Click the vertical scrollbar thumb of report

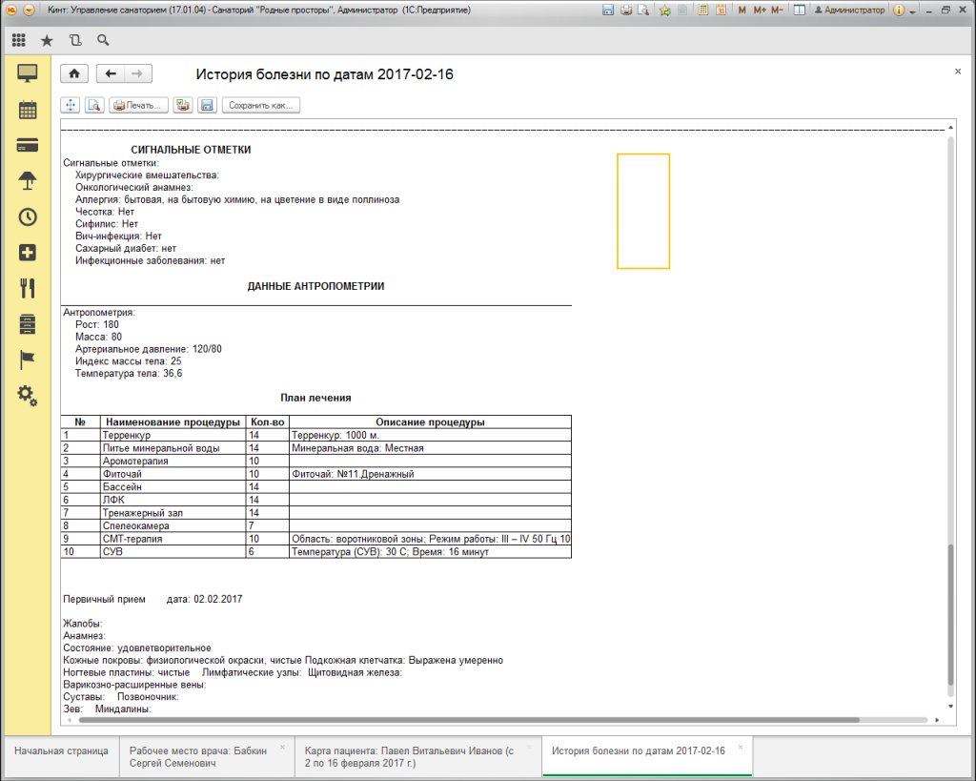pos(949,615)
